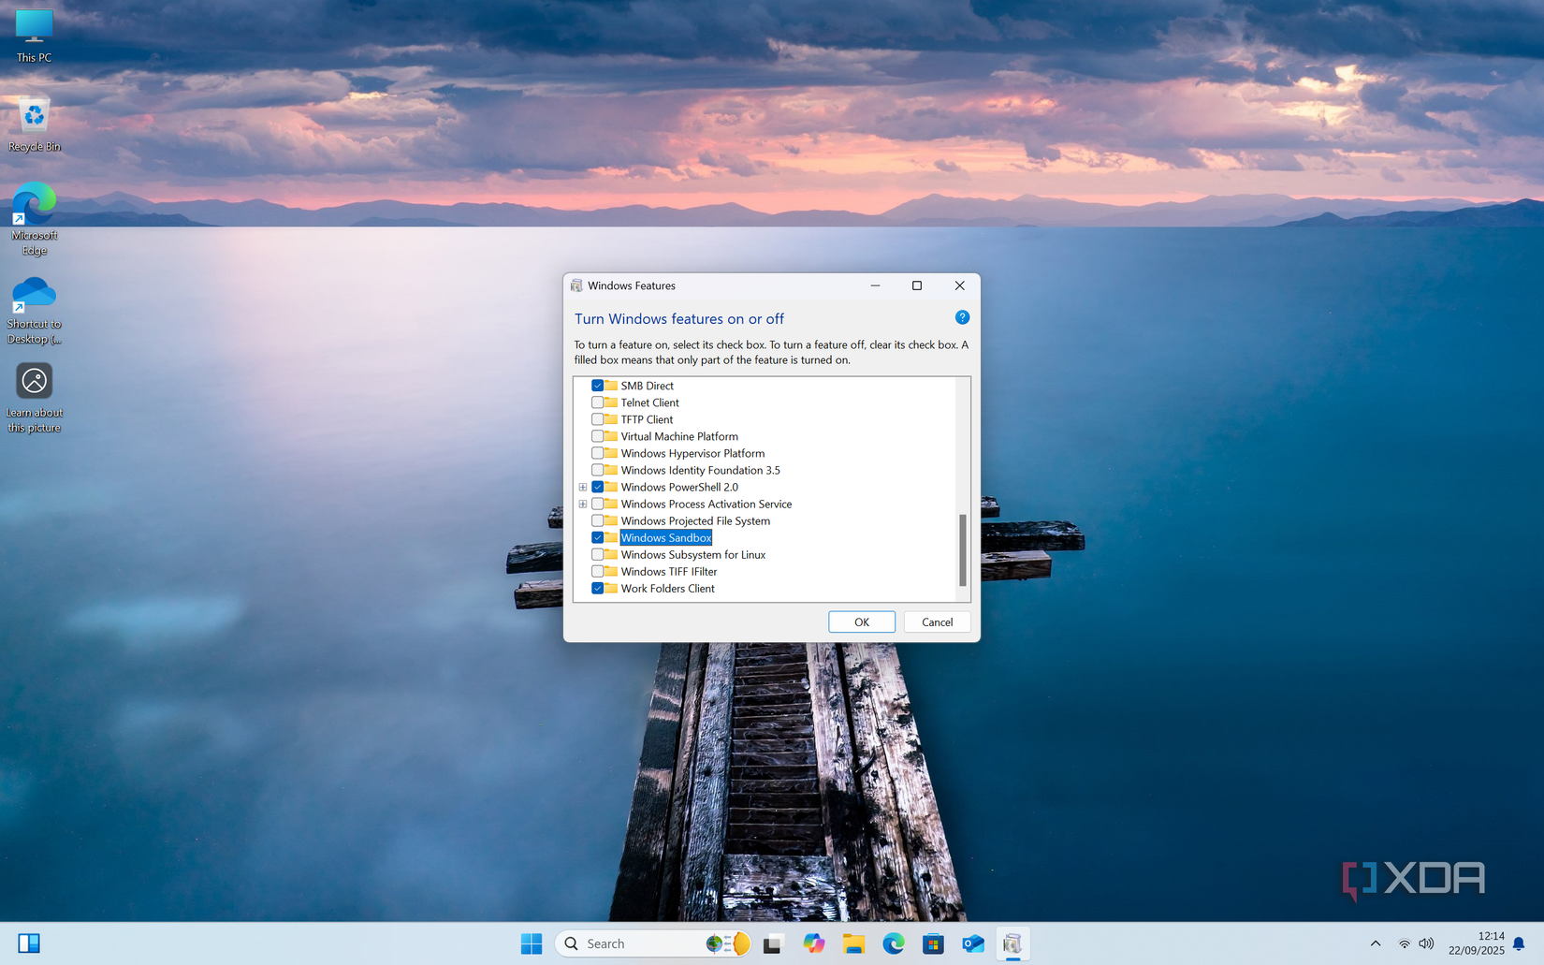Image resolution: width=1544 pixels, height=965 pixels.
Task: Open the notification bell icon
Action: click(1519, 943)
